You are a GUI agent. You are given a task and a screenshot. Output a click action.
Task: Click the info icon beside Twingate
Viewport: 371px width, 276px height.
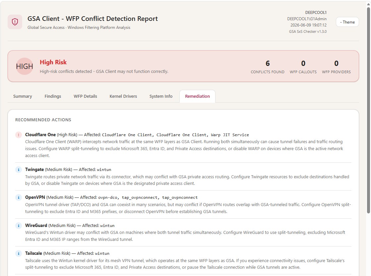19,170
